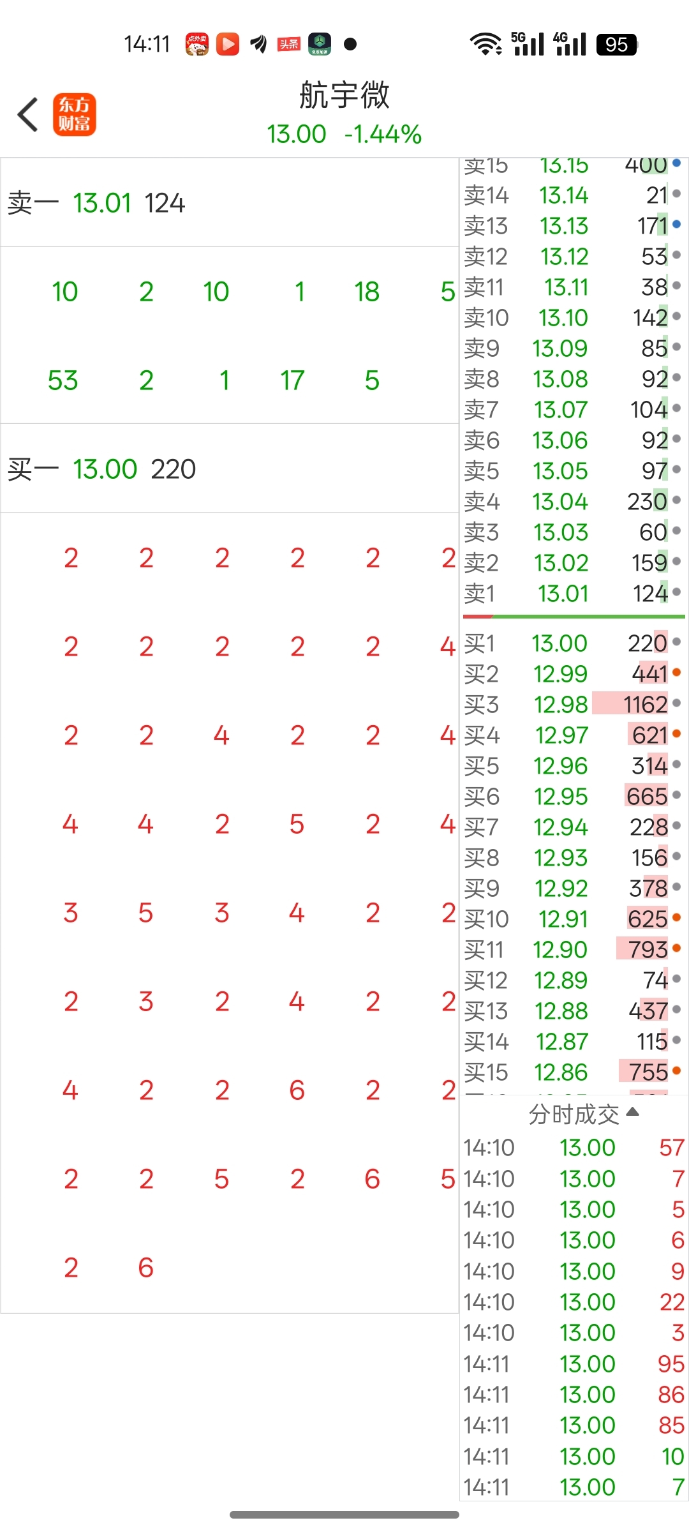Tap the bottom home gesture bar
This screenshot has width=689, height=1532.
pyautogui.click(x=344, y=1515)
